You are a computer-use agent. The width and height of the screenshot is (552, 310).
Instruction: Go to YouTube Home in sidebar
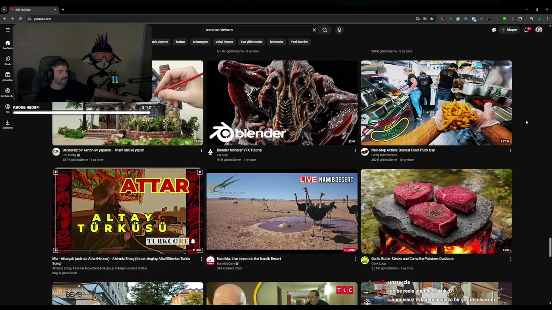7,44
